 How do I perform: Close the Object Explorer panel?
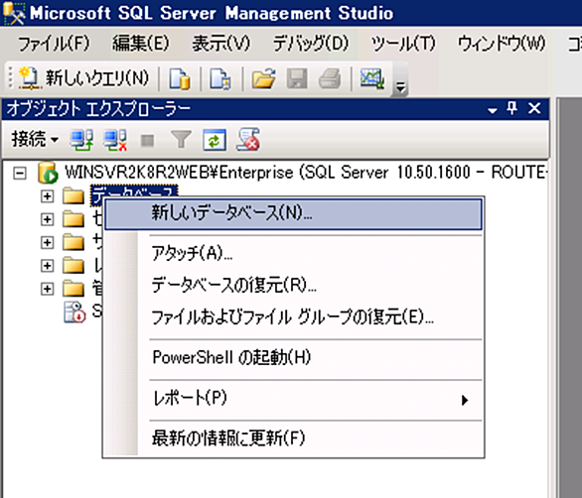point(534,109)
